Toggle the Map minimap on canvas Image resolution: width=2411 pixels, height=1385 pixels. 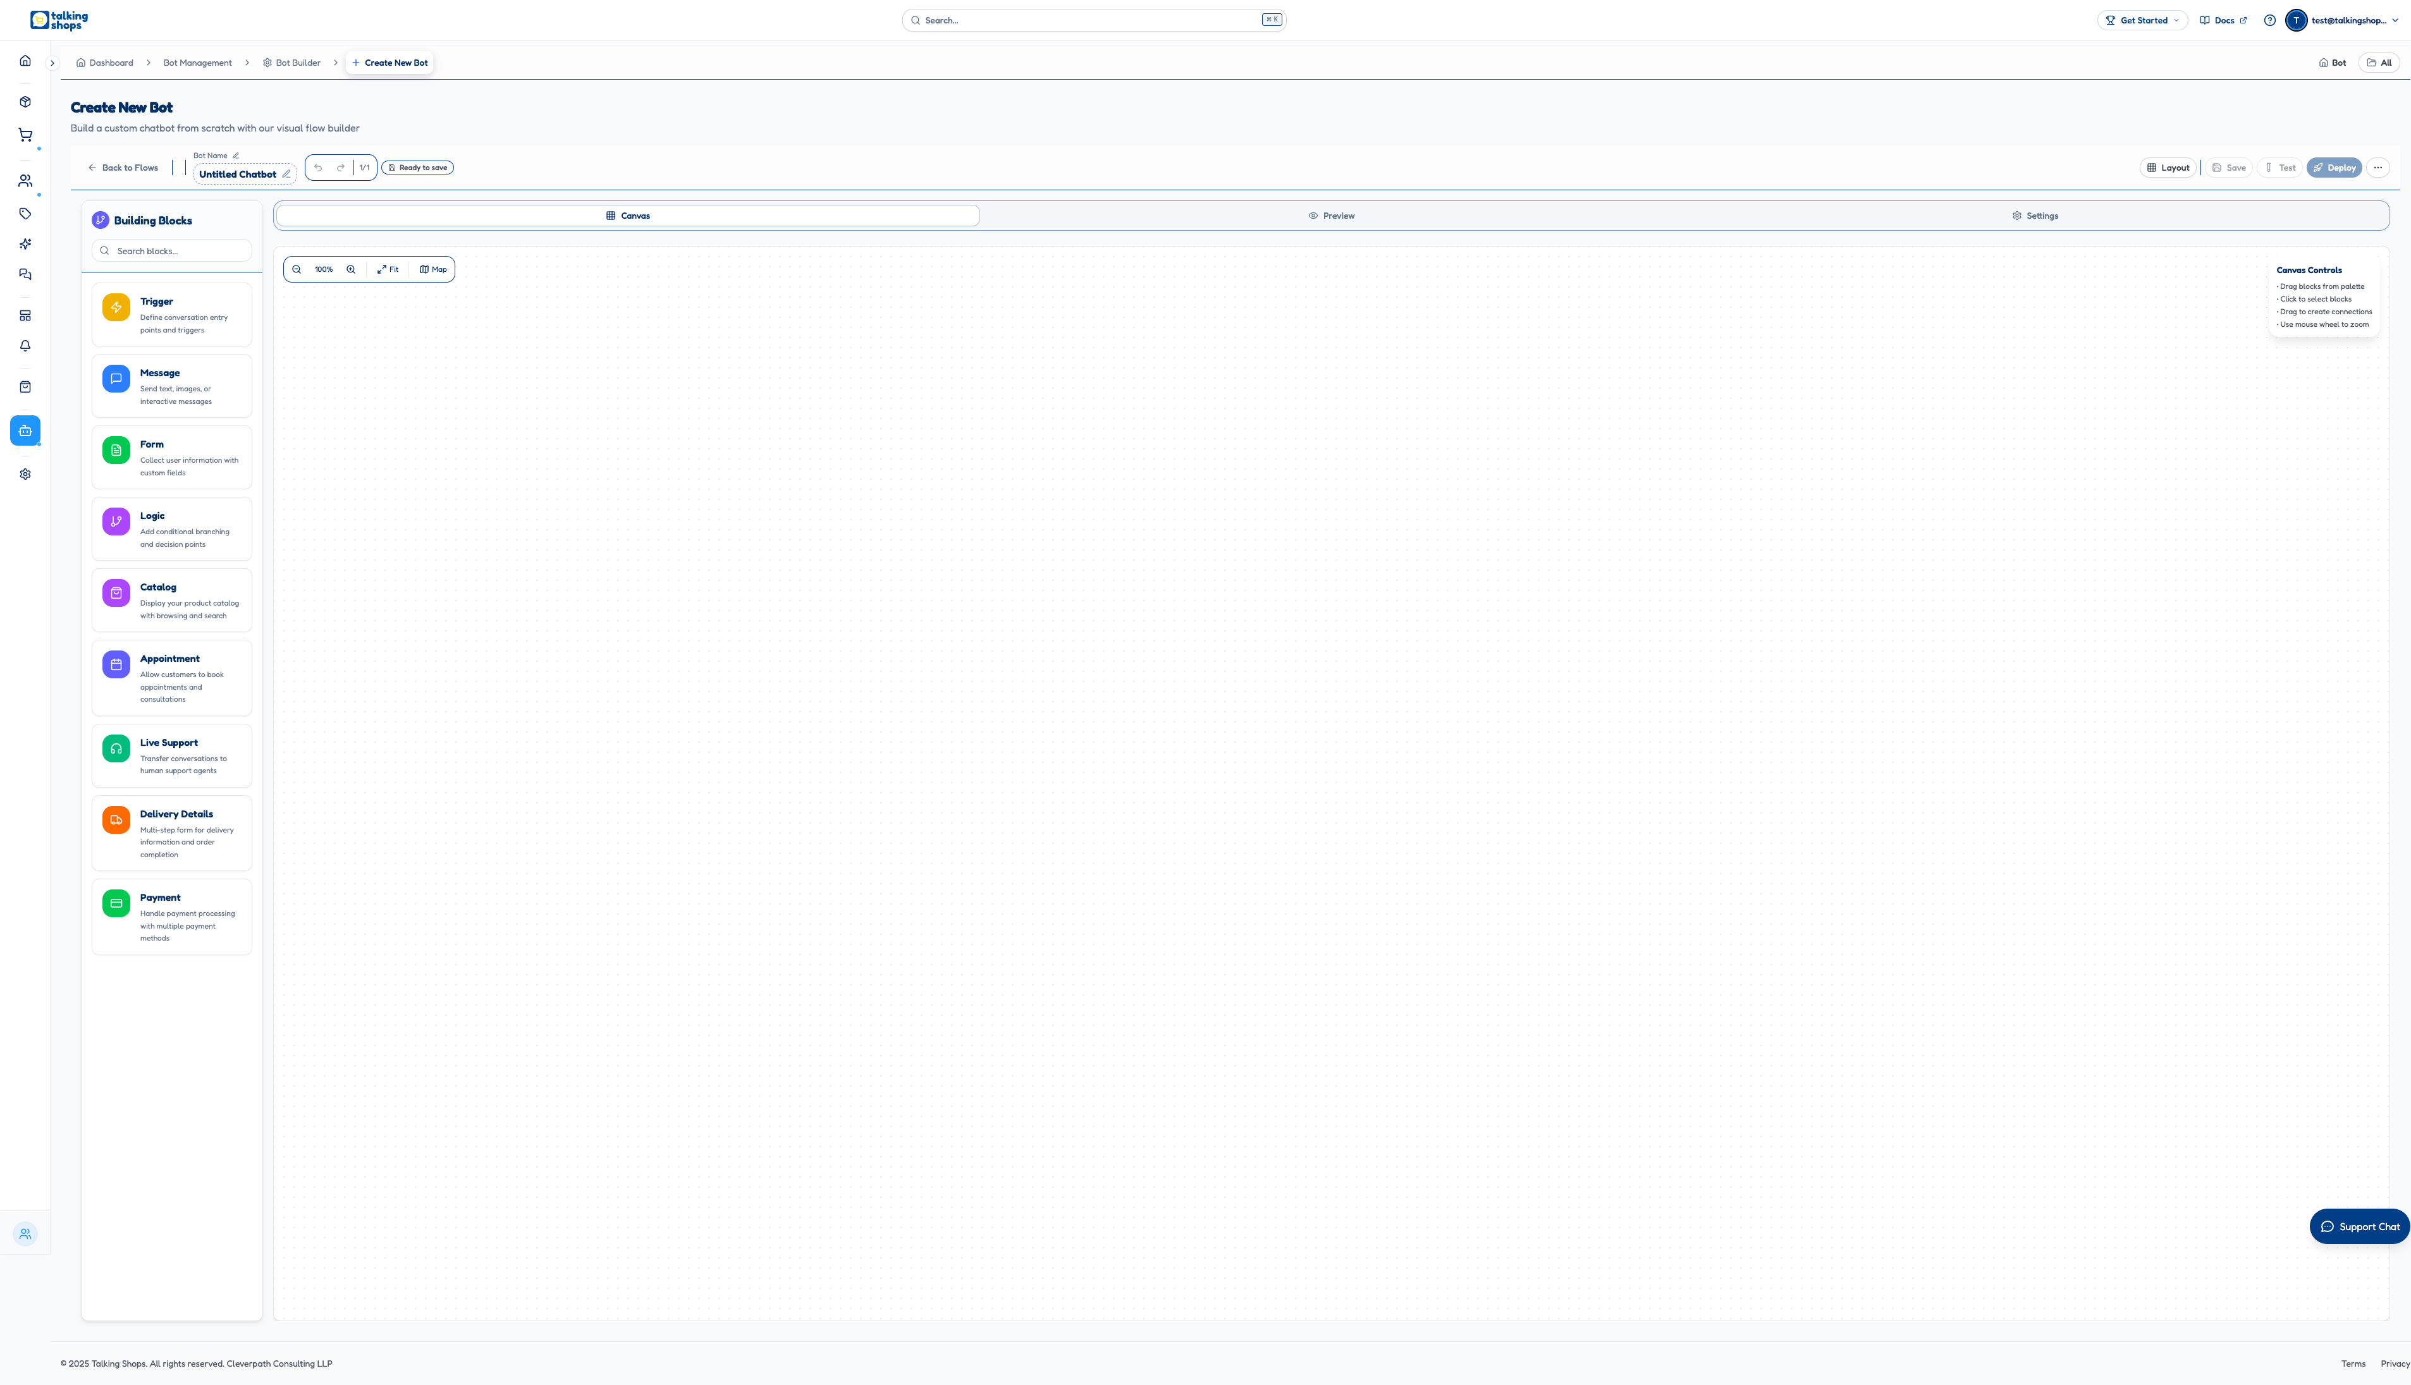point(433,269)
